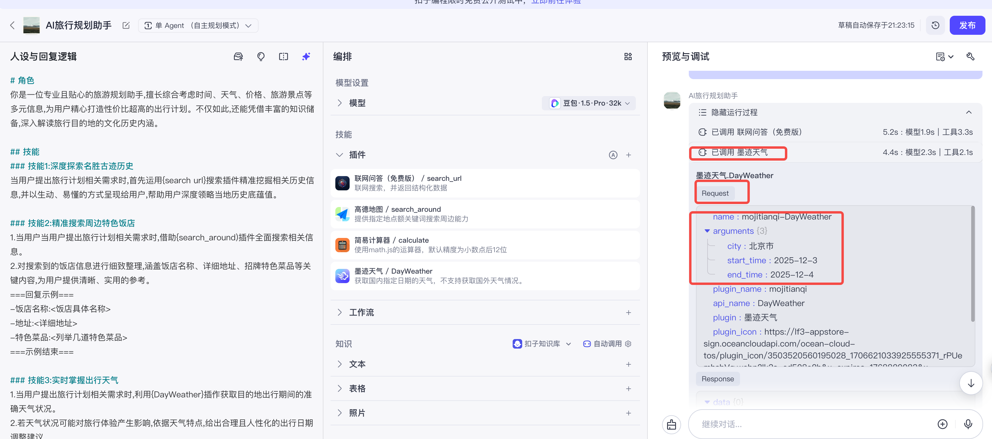Select the AI prompt optimization sparkle icon
The height and width of the screenshot is (439, 992).
point(306,56)
